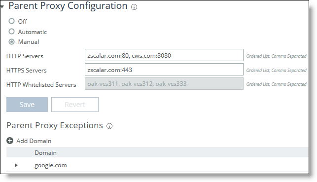The image size is (317, 182).
Task: Click the Add Domain text link
Action: 34,141
